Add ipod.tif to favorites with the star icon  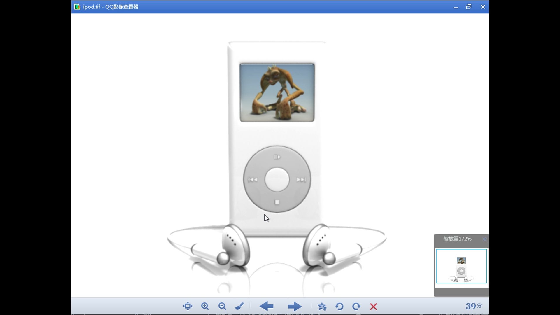point(322,307)
